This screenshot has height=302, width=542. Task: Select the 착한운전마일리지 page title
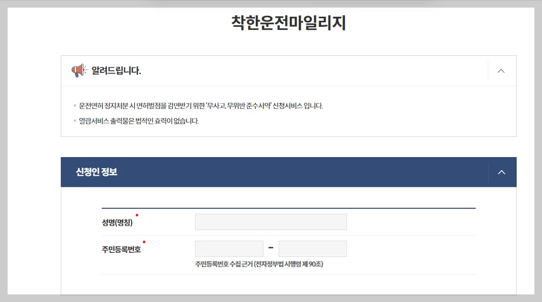(288, 23)
